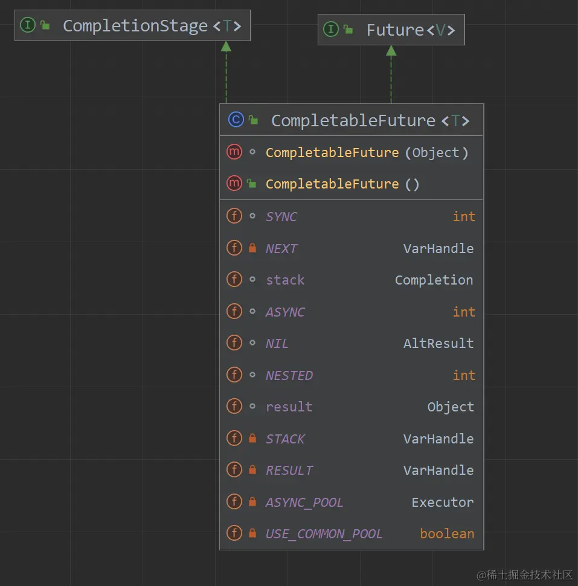This screenshot has height=586, width=578.
Task: Click the AltResult type of NIL field
Action: pyautogui.click(x=438, y=344)
